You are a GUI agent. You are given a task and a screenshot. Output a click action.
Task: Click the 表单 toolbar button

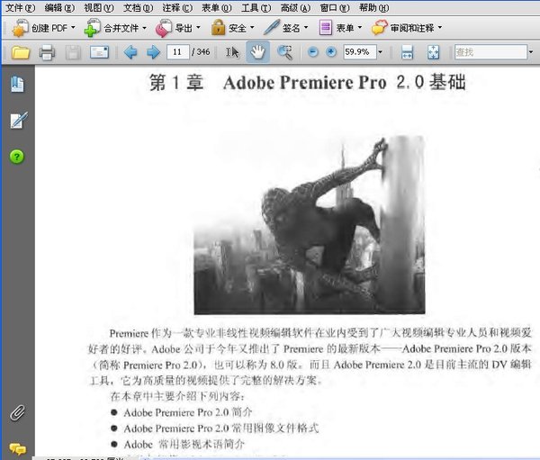pos(336,28)
